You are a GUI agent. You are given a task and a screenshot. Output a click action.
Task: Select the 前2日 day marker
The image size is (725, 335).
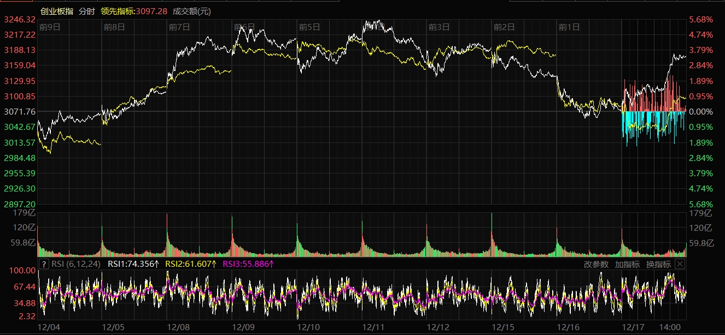(504, 27)
